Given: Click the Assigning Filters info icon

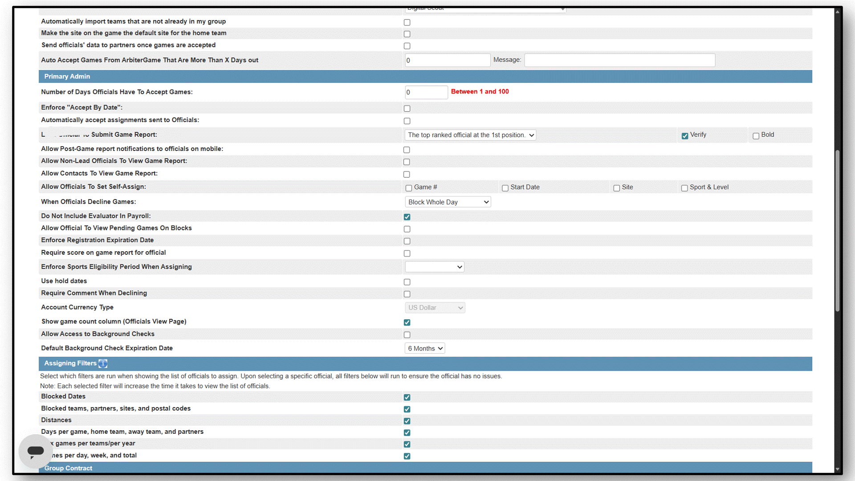Looking at the screenshot, I should 103,363.
